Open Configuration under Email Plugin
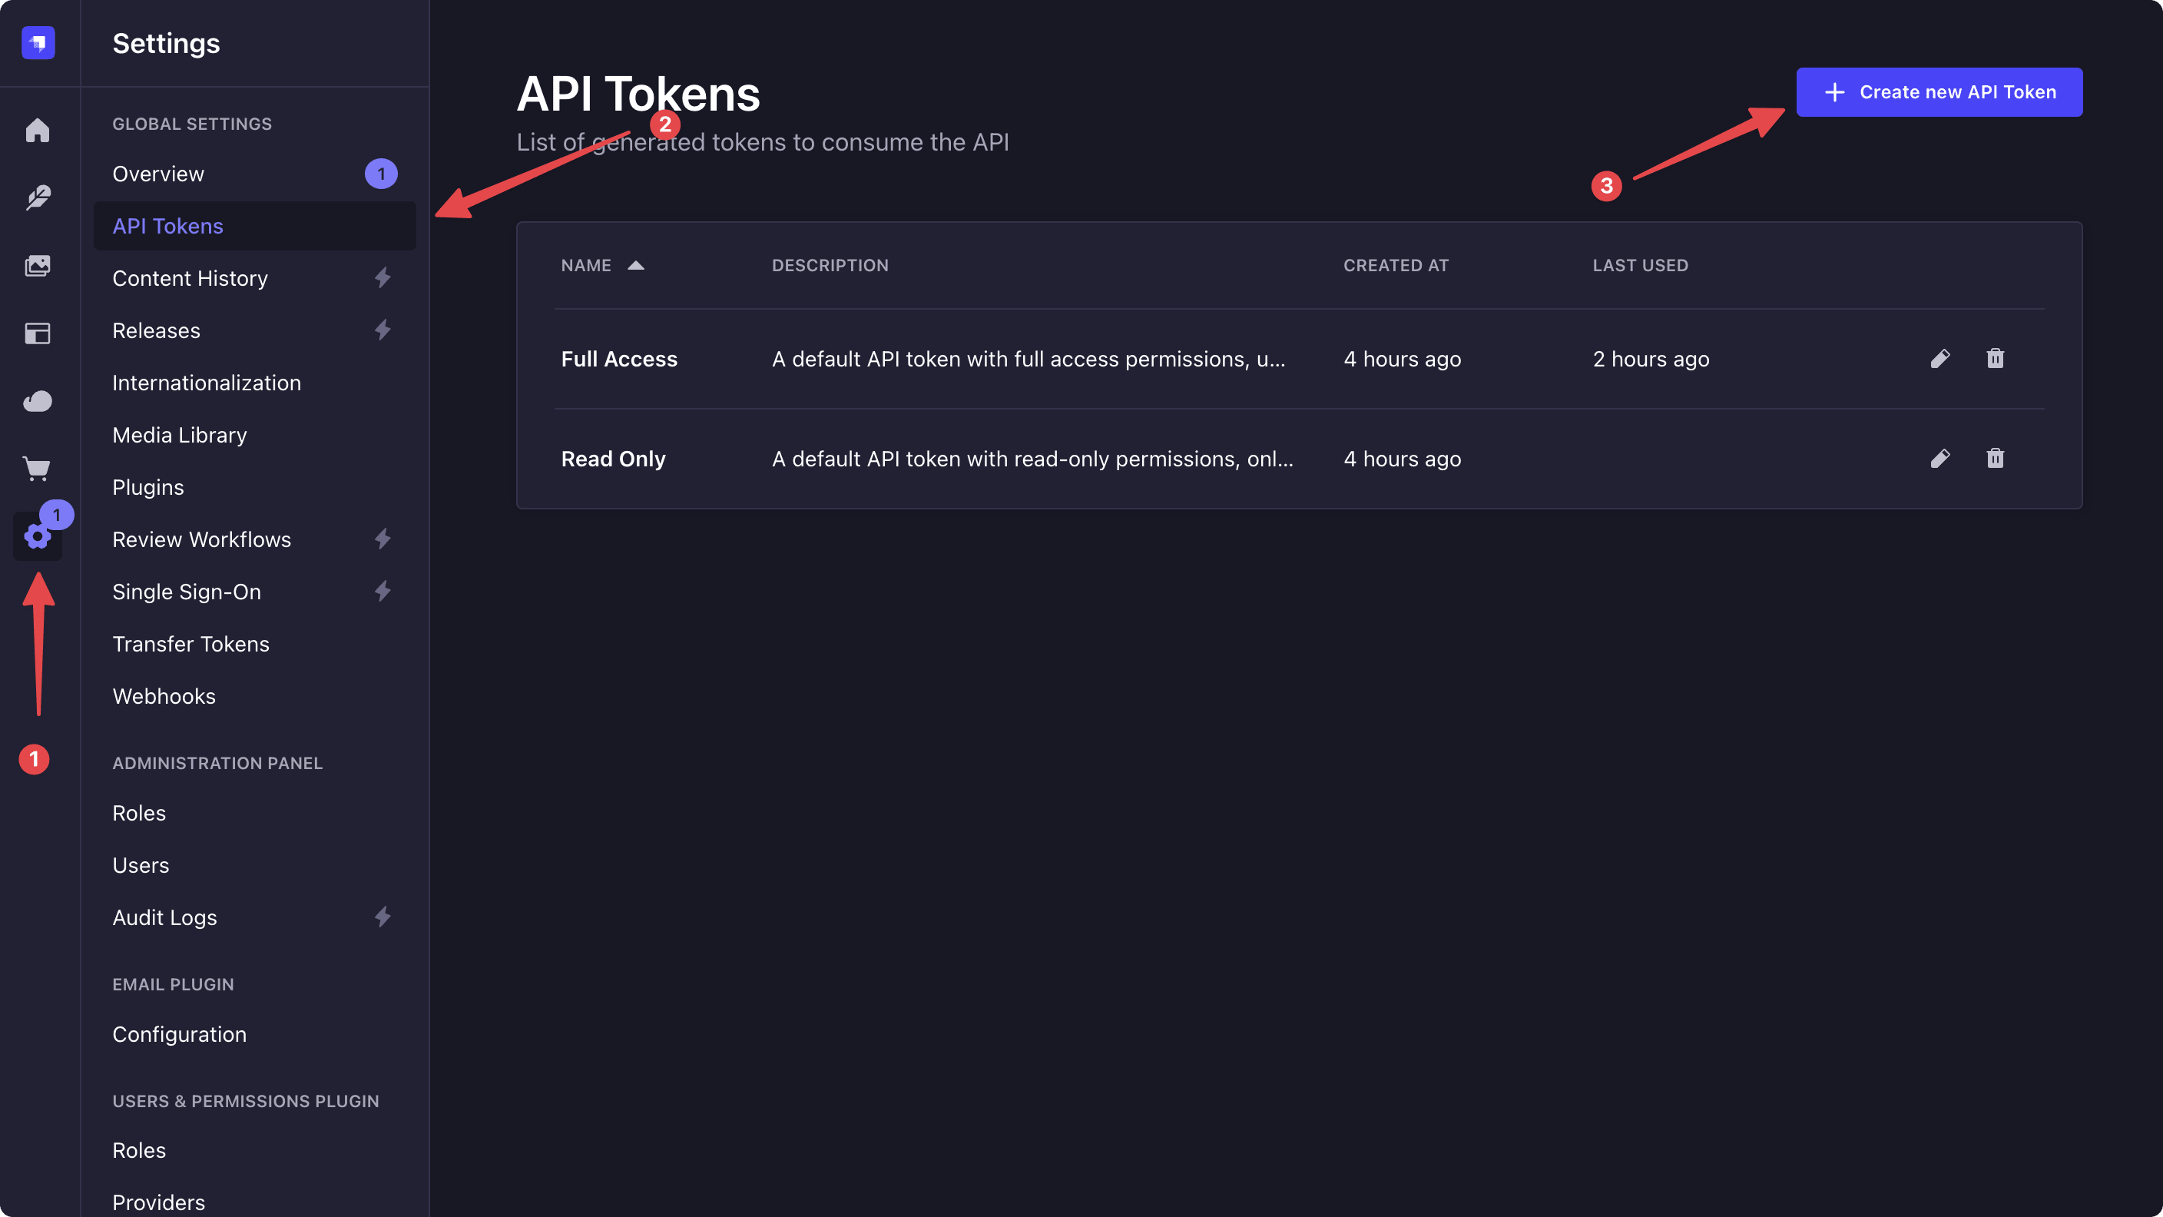2163x1217 pixels. [x=179, y=1034]
